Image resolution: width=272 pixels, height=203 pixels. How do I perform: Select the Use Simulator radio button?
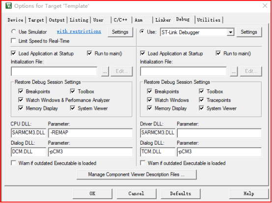[x=14, y=31]
